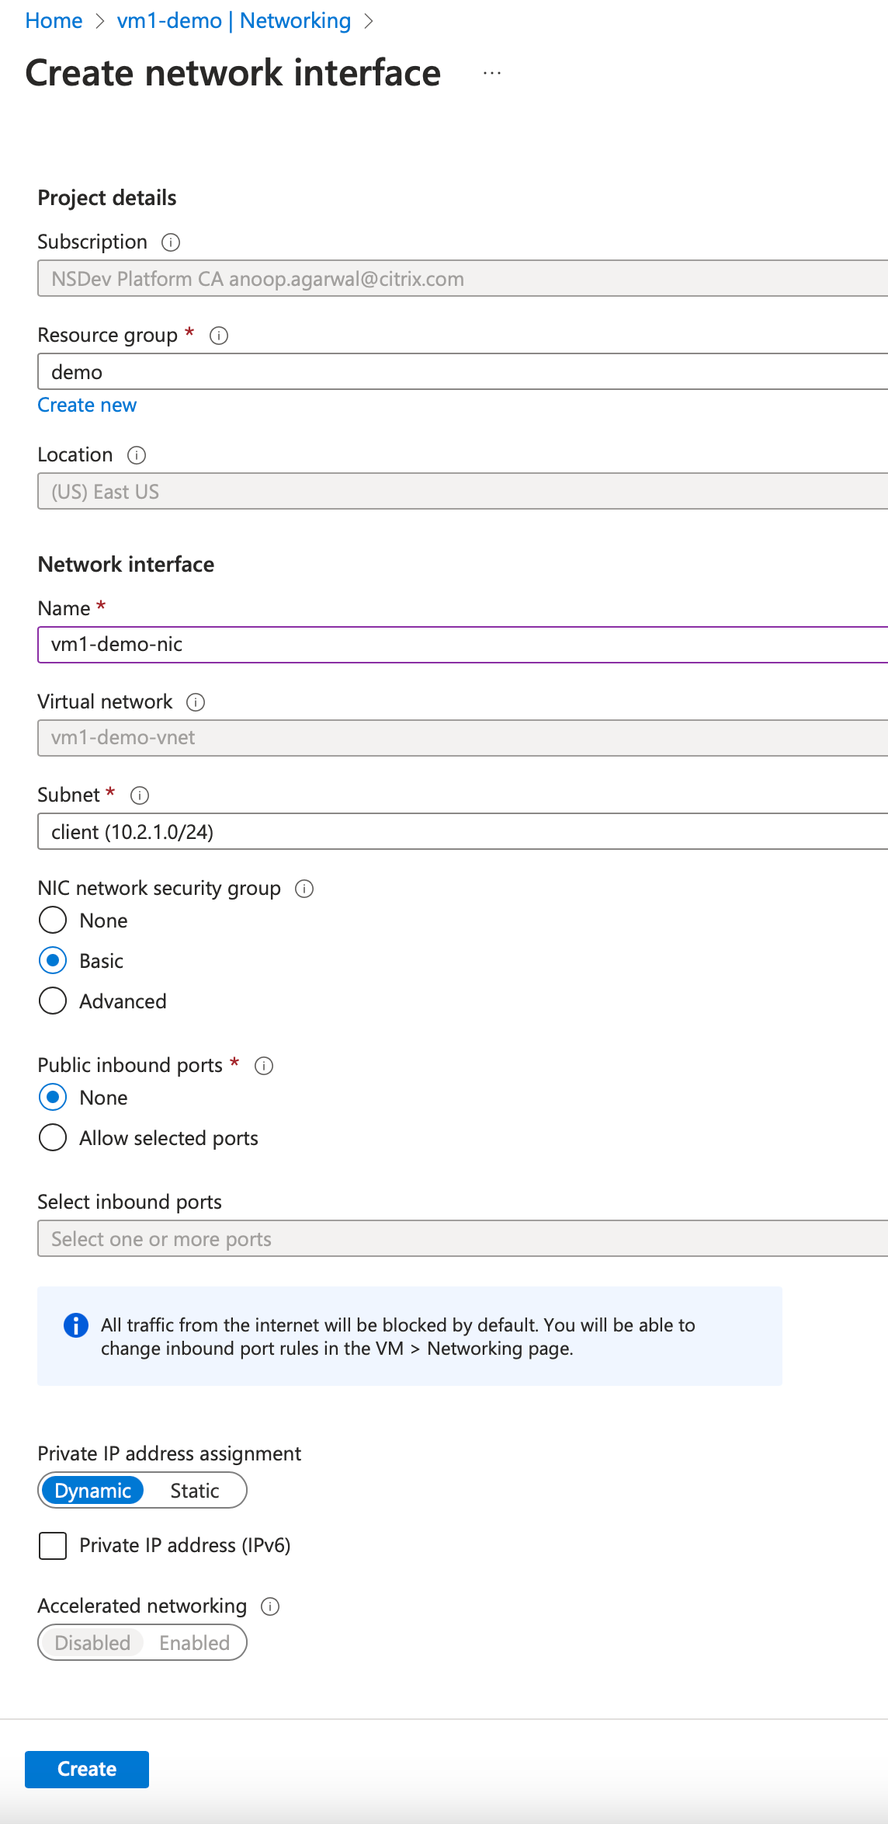Click the NIC network security group info icon
This screenshot has height=1824, width=888.
click(x=304, y=889)
